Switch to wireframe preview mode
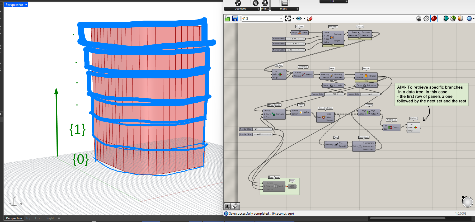The image size is (475, 222). 426,18
